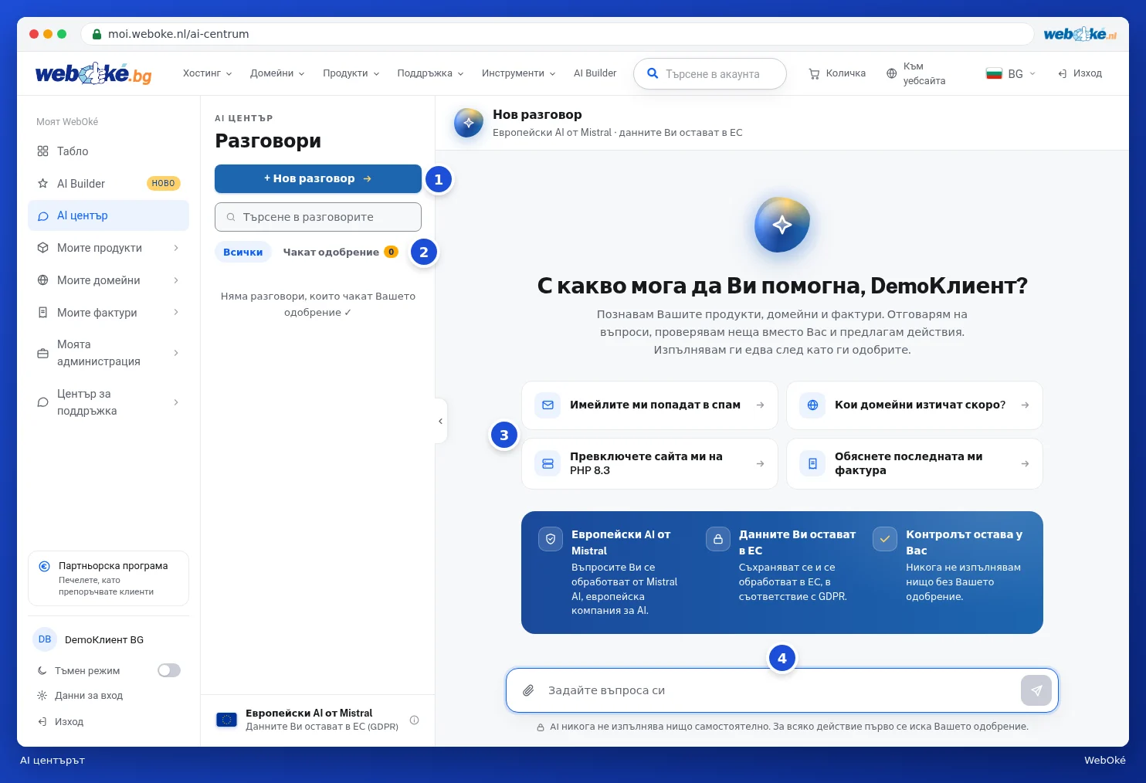Expand Моите фактури in the sidebar

(108, 313)
